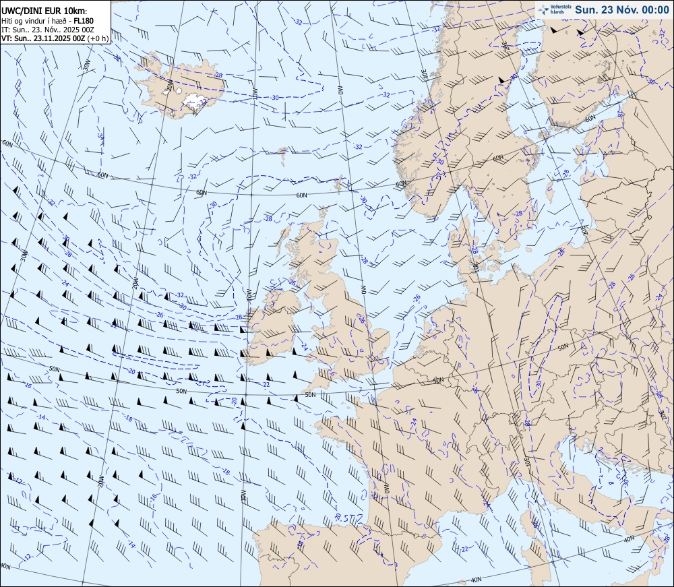Click the Veðurstofa Íslands logo
The image size is (674, 587).
(x=553, y=9)
